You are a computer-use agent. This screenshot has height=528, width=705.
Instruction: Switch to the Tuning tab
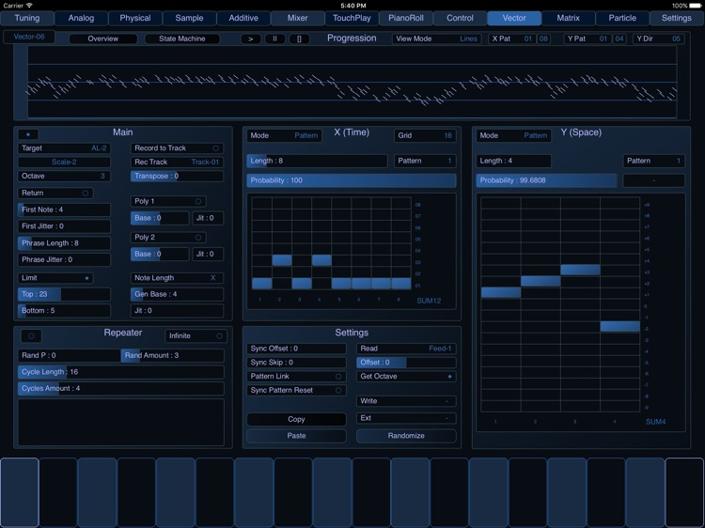click(x=27, y=18)
